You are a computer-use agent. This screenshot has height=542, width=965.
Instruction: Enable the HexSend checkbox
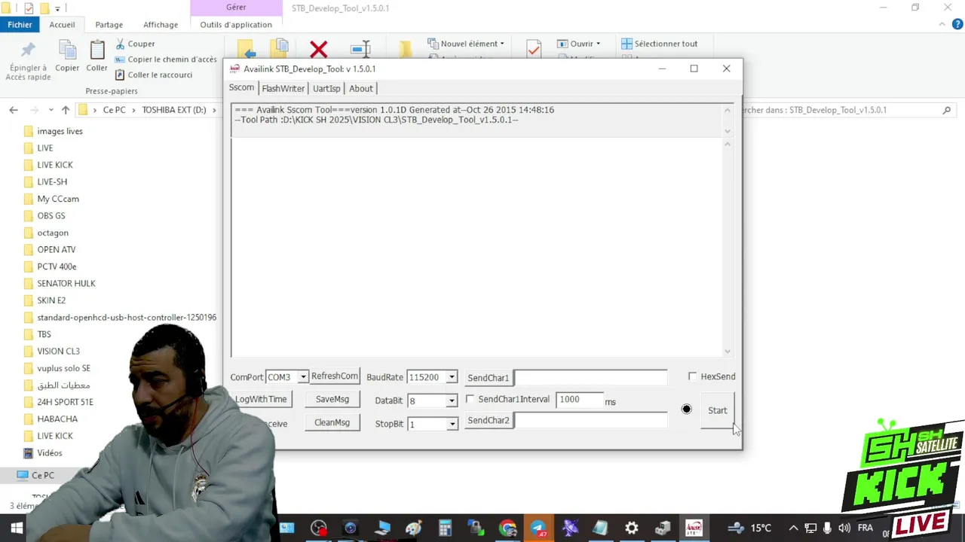point(693,376)
